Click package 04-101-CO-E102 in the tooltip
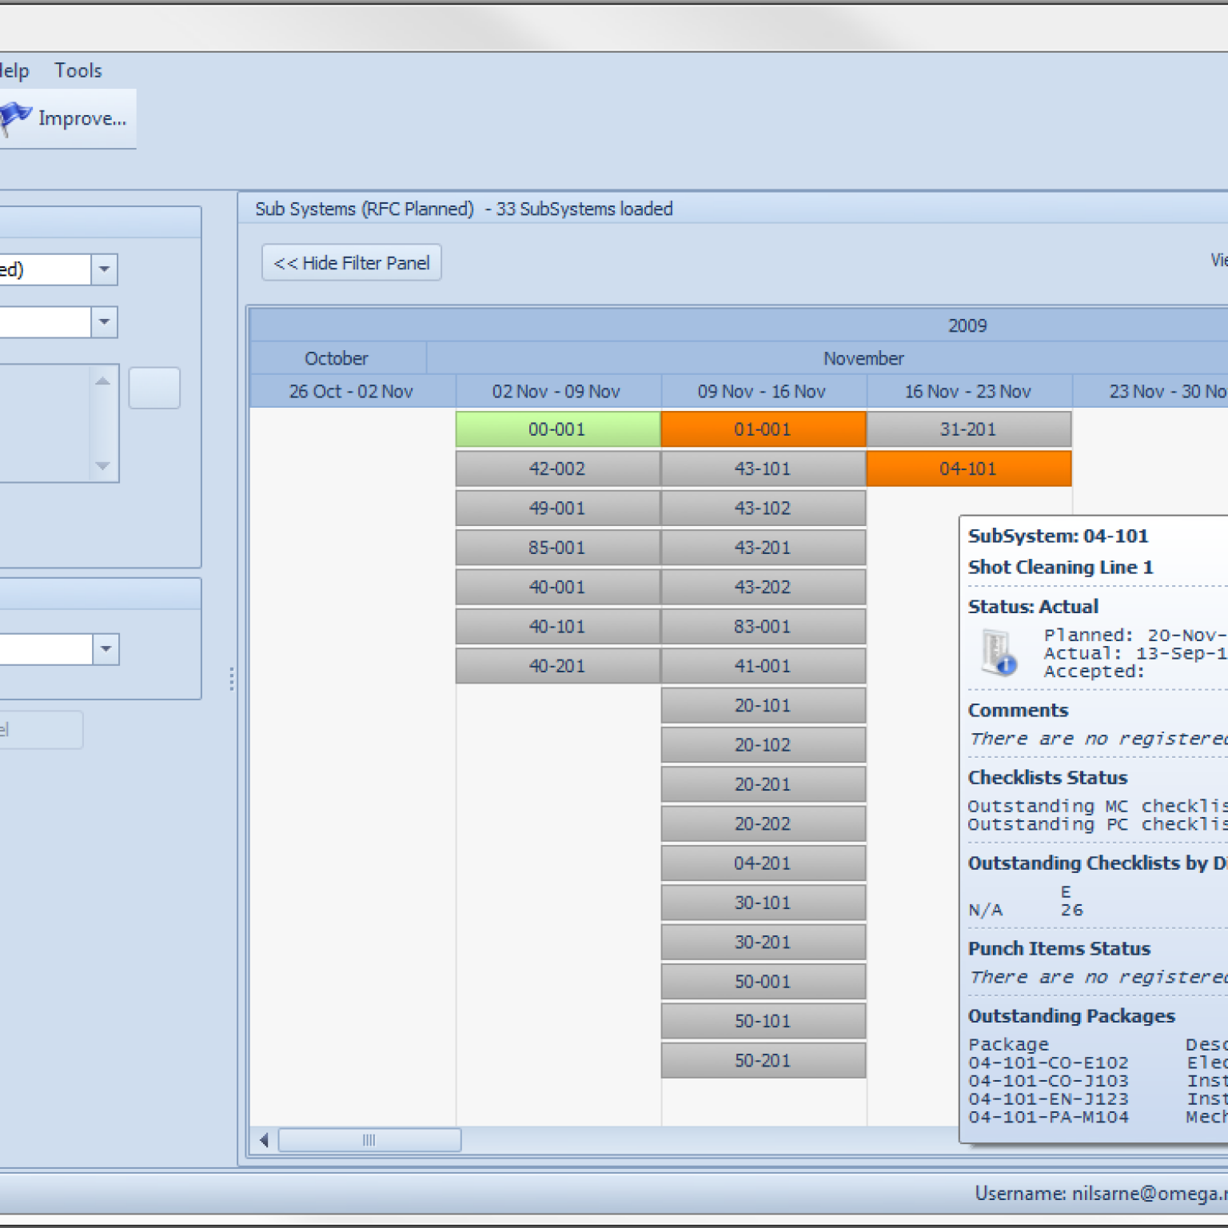The width and height of the screenshot is (1228, 1228). [1048, 1063]
